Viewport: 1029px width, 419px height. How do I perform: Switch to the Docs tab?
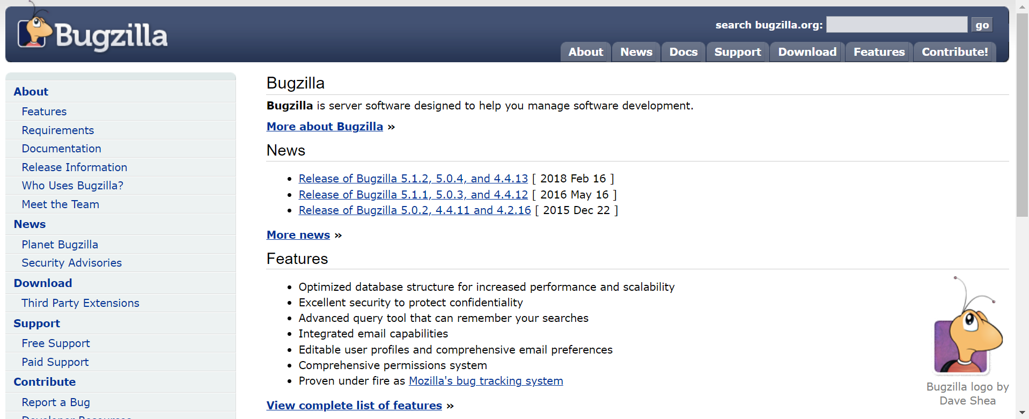(x=683, y=52)
